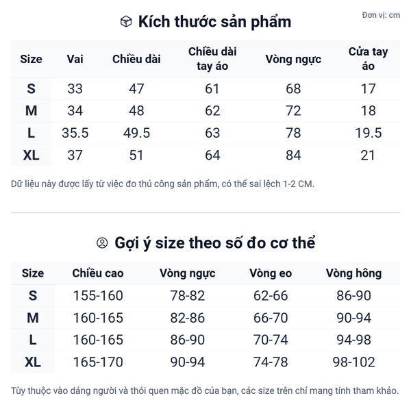The width and height of the screenshot is (411, 411).
Task: Click the 19.5 cuff value cell
Action: 368,133
